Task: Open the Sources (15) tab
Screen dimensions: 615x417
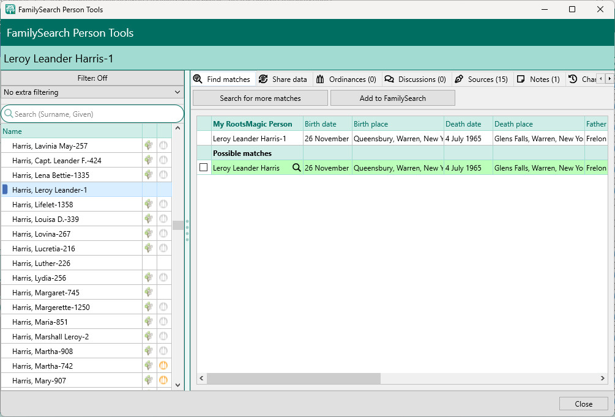Action: (x=481, y=79)
